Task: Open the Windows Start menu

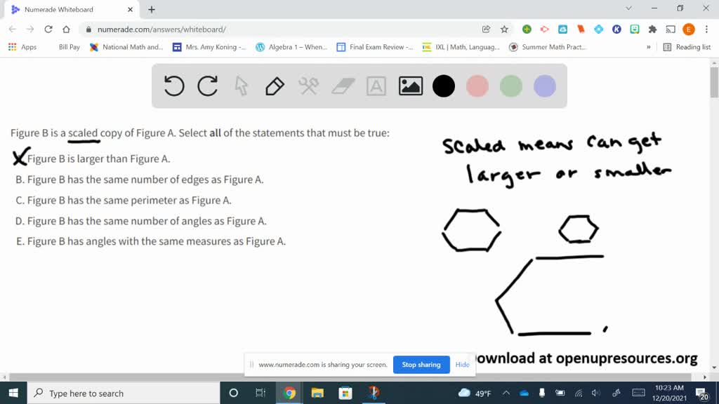Action: coord(13,393)
